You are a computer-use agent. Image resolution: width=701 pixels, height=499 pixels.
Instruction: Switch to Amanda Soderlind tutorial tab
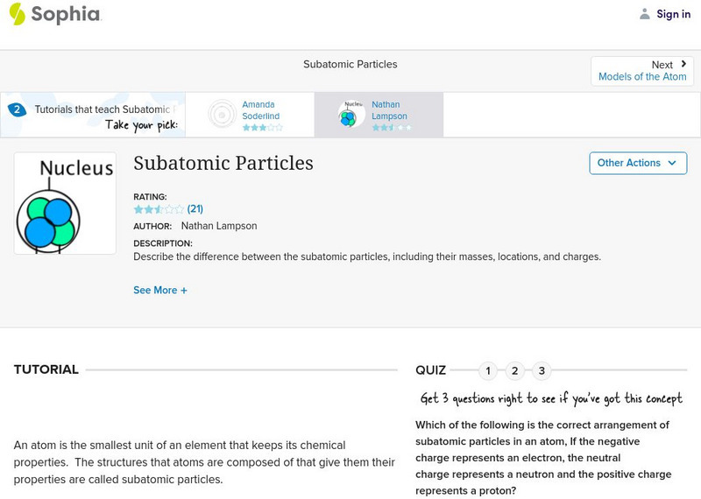[260, 110]
